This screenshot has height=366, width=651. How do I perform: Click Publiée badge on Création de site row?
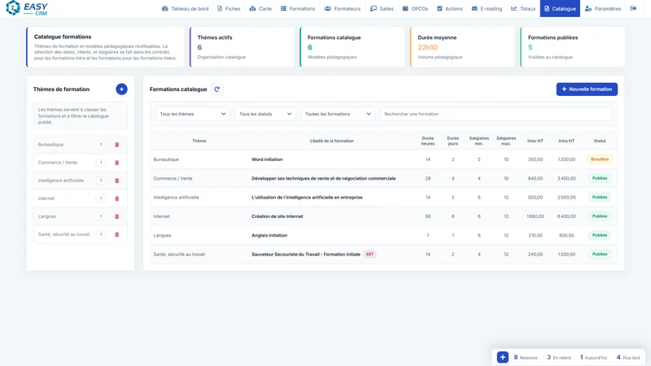click(x=600, y=216)
